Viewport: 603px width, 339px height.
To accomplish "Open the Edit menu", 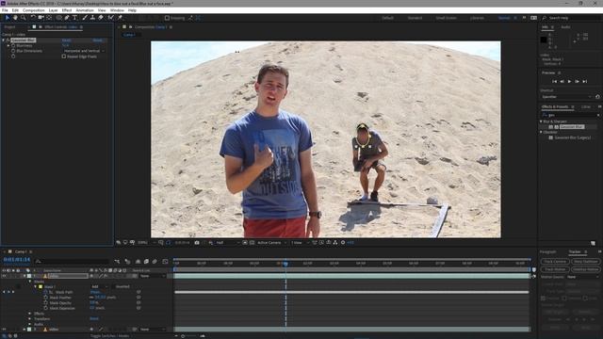I will tap(15, 10).
